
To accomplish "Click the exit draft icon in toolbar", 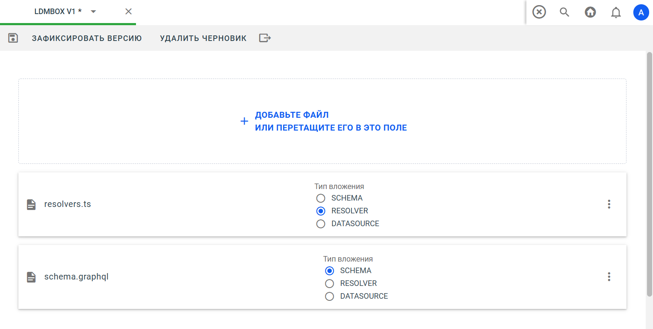I will tap(265, 38).
